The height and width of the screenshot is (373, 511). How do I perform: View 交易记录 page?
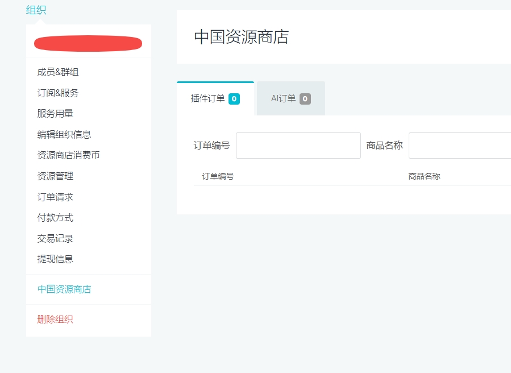55,238
